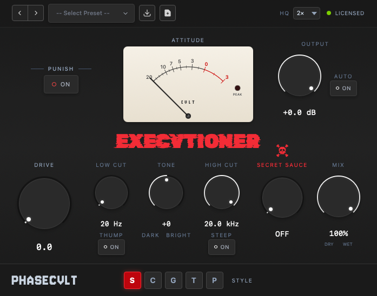
Task: Click the ATTITUDE meter heading
Action: coord(188,40)
